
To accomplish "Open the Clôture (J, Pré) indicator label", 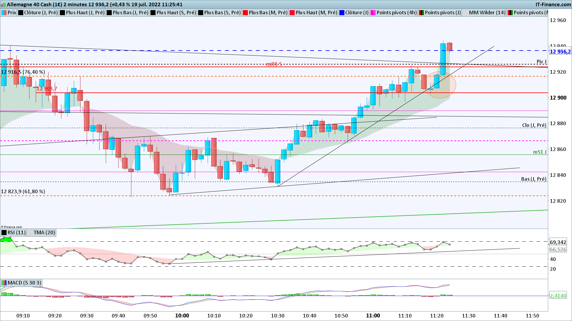I will tap(41, 12).
